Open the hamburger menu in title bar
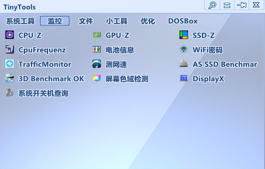265x169 pixels. point(227,5)
